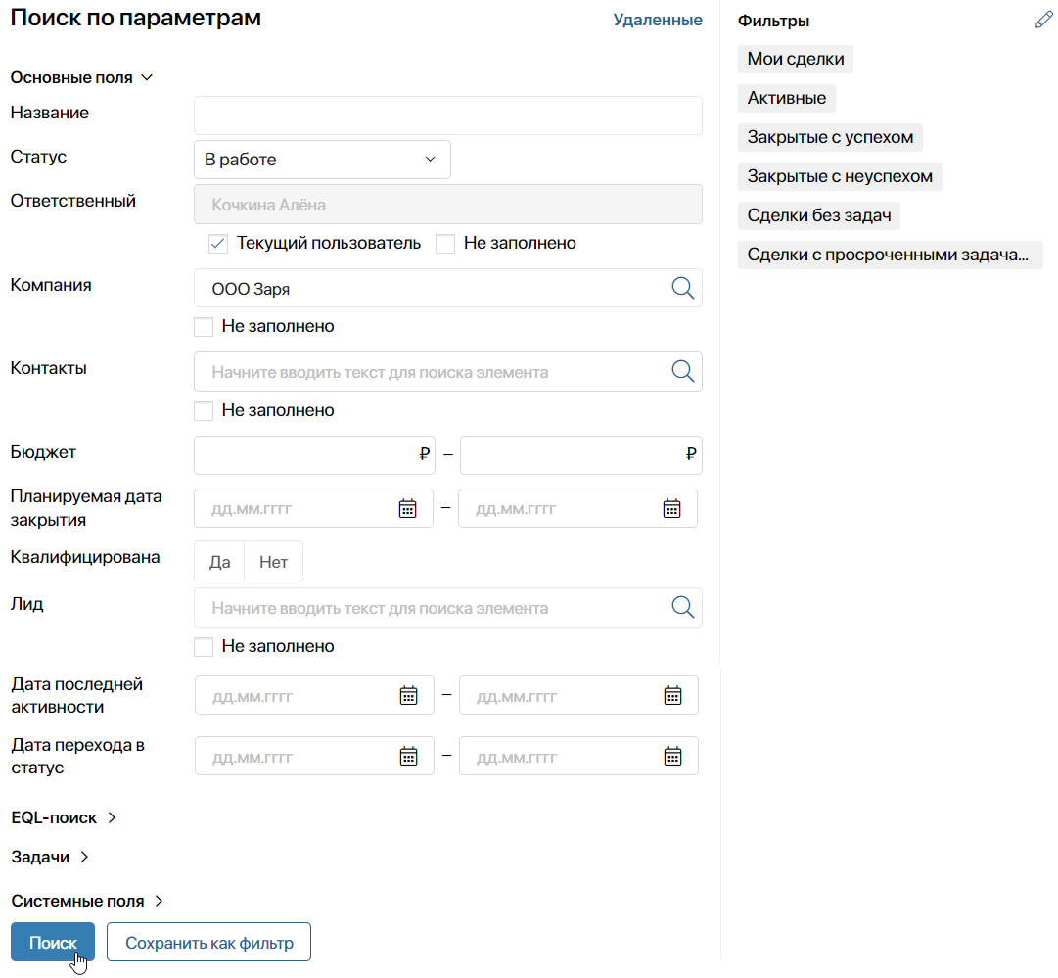
Task: Apply the Активные filter
Action: coord(786,98)
